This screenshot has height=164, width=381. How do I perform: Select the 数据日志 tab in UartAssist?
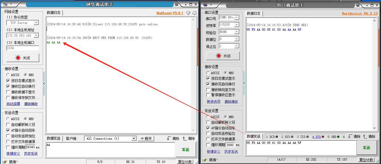(253, 13)
